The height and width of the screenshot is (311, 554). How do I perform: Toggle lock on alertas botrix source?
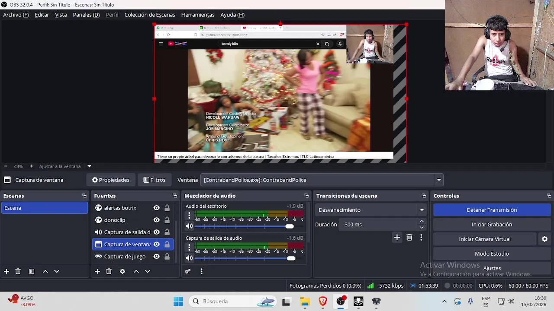167,208
